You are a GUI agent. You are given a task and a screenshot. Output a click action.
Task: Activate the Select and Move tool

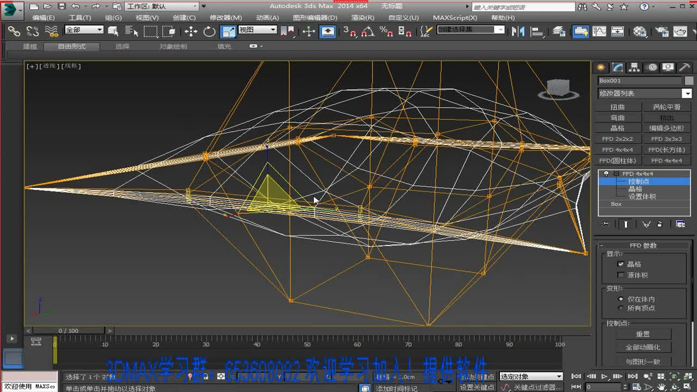191,32
